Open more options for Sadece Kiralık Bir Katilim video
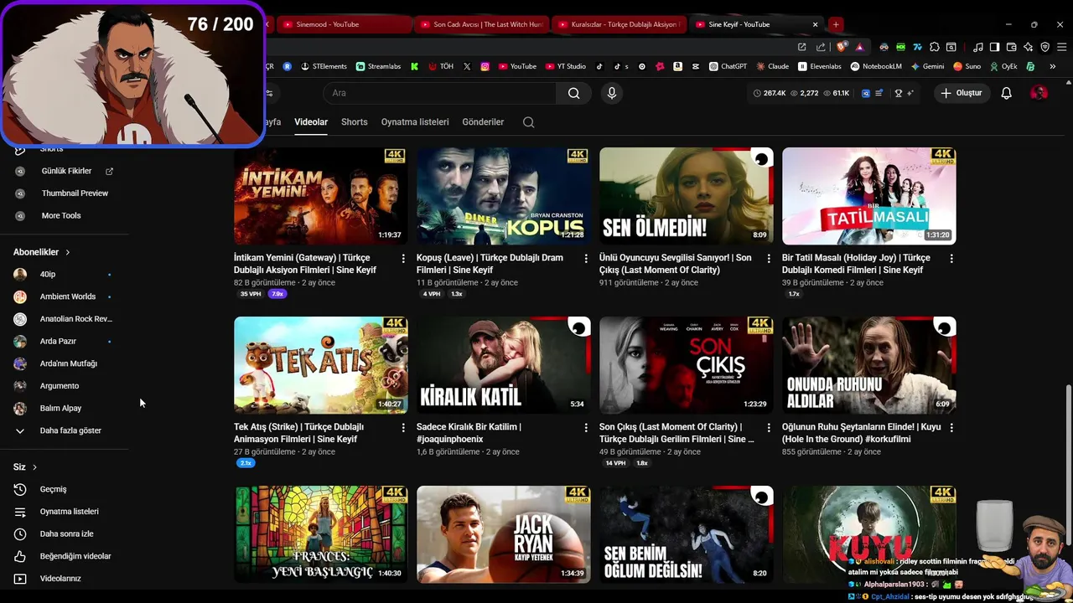Image resolution: width=1073 pixels, height=603 pixels. 586,428
